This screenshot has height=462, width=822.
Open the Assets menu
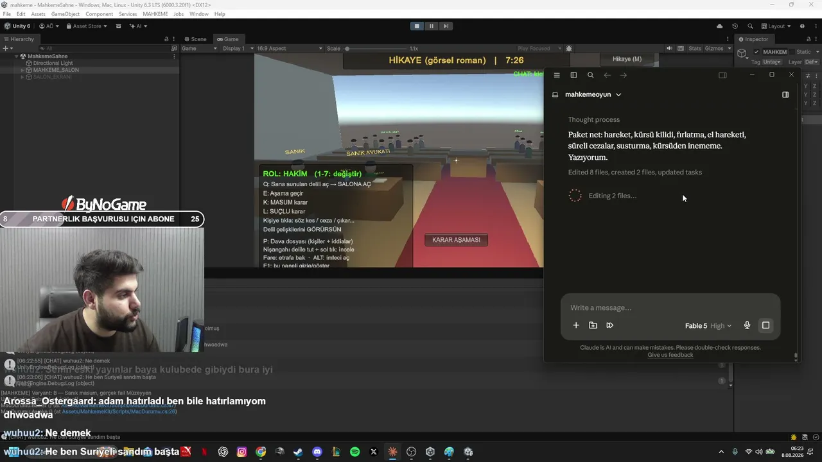pos(38,13)
